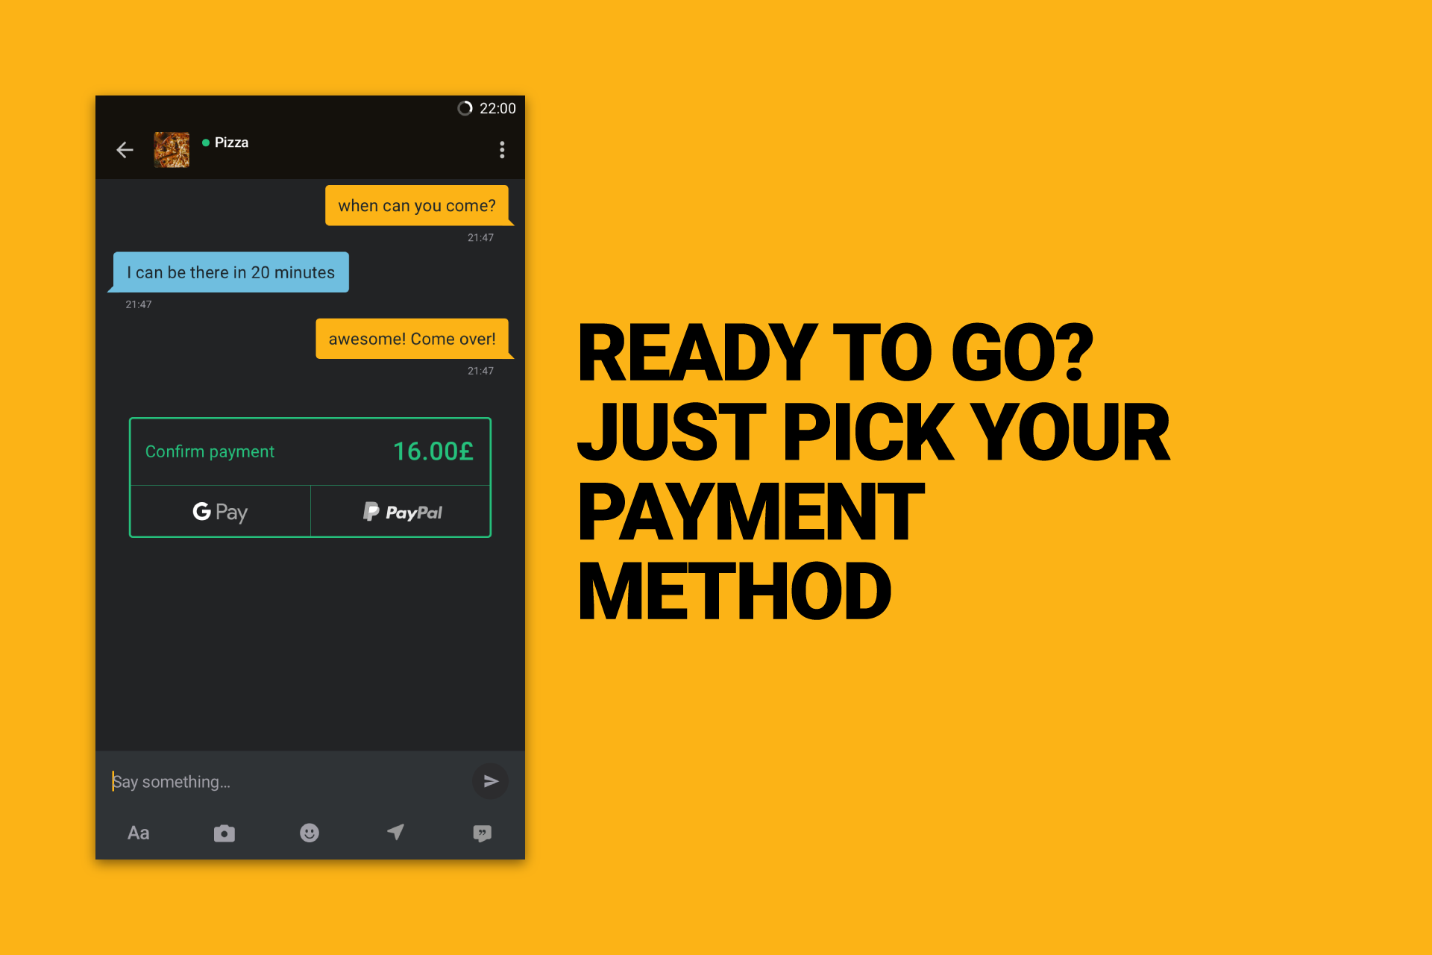The width and height of the screenshot is (1432, 955).
Task: Tap the location/navigation arrow icon
Action: click(393, 833)
